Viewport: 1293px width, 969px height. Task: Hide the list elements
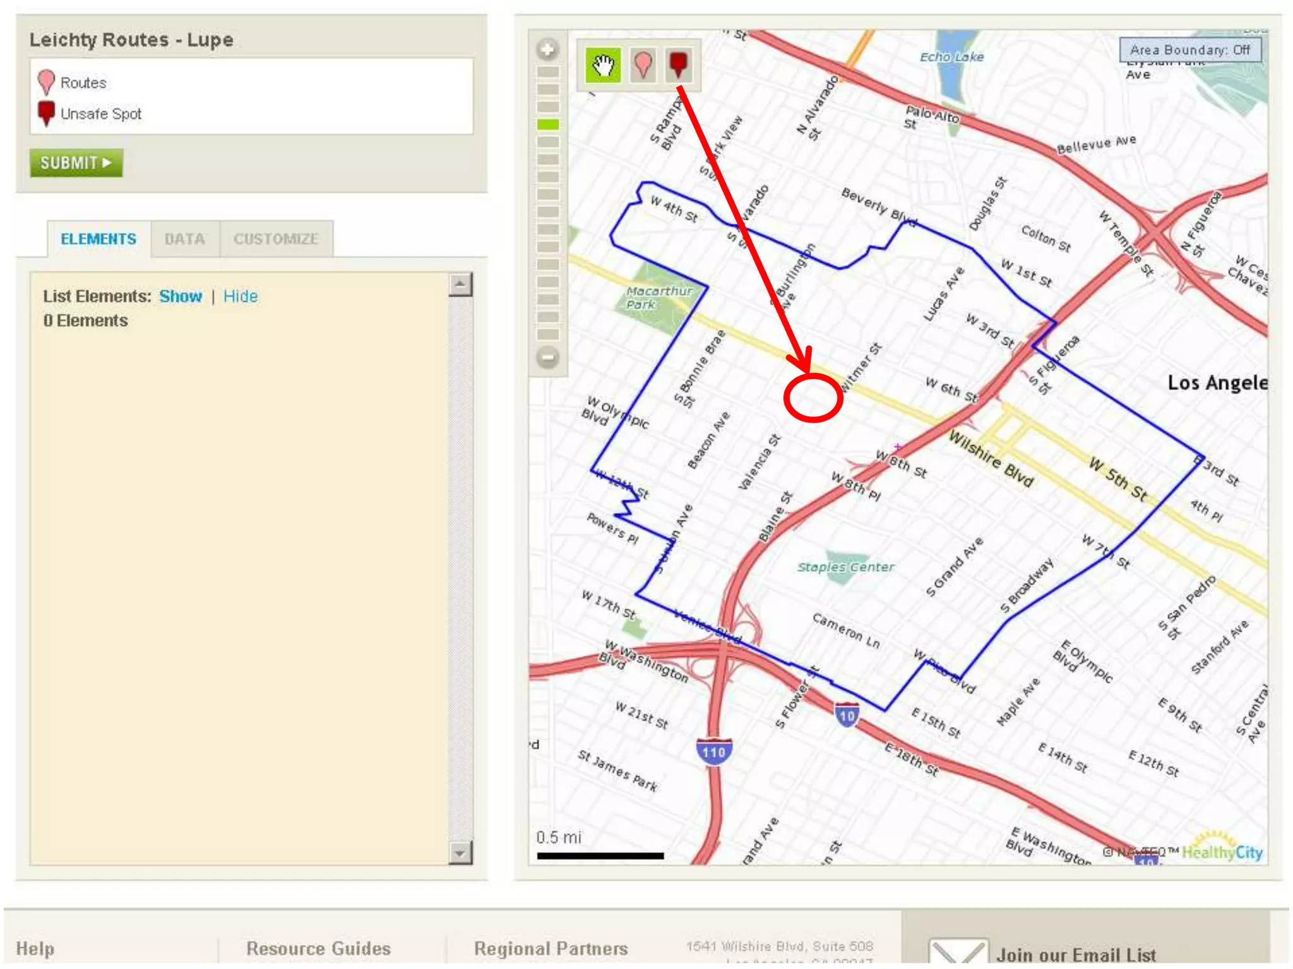pyautogui.click(x=241, y=297)
